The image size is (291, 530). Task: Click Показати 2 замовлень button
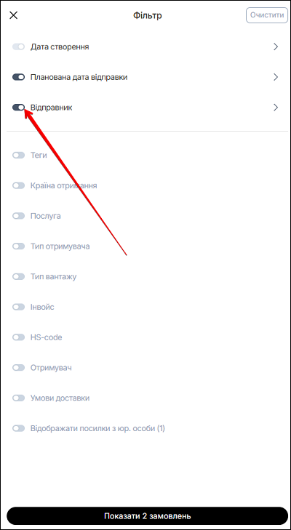coord(147,516)
